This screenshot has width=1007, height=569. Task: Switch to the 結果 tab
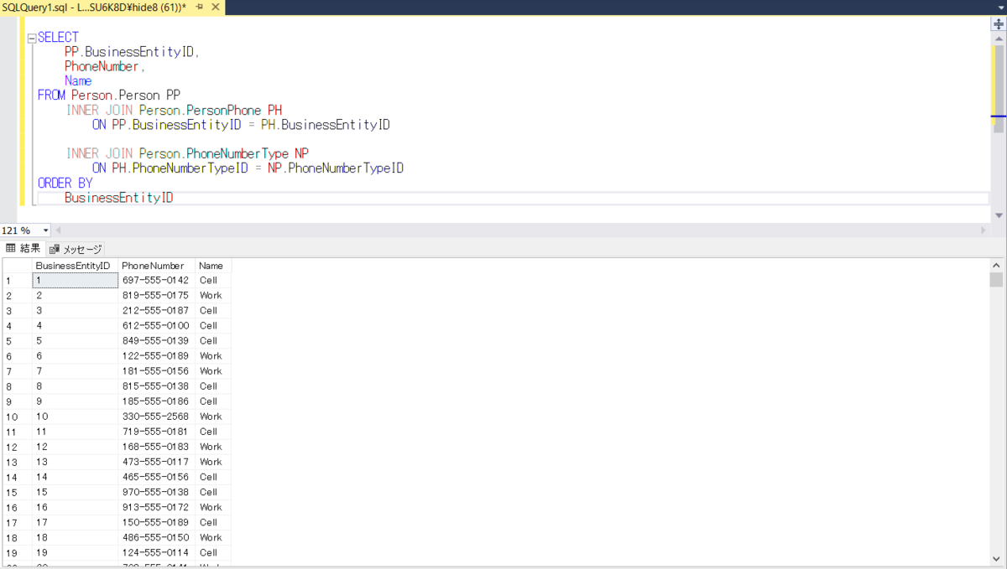point(23,249)
